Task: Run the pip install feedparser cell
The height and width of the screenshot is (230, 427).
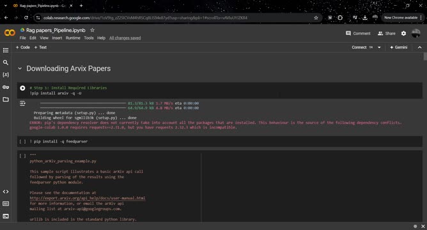Action: pyautogui.click(x=22, y=142)
